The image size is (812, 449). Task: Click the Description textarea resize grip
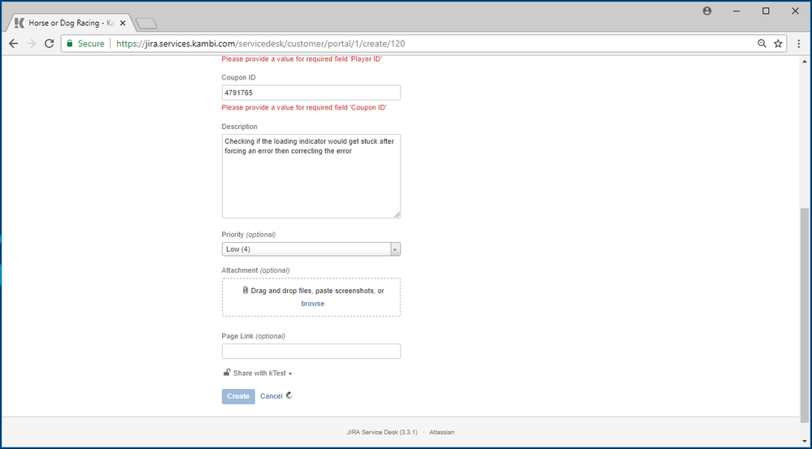[x=397, y=214]
